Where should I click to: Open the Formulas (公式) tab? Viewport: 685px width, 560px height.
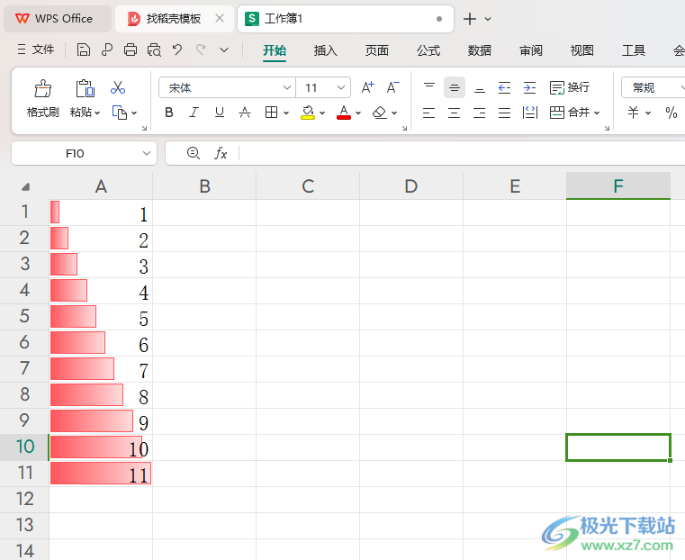pyautogui.click(x=428, y=50)
